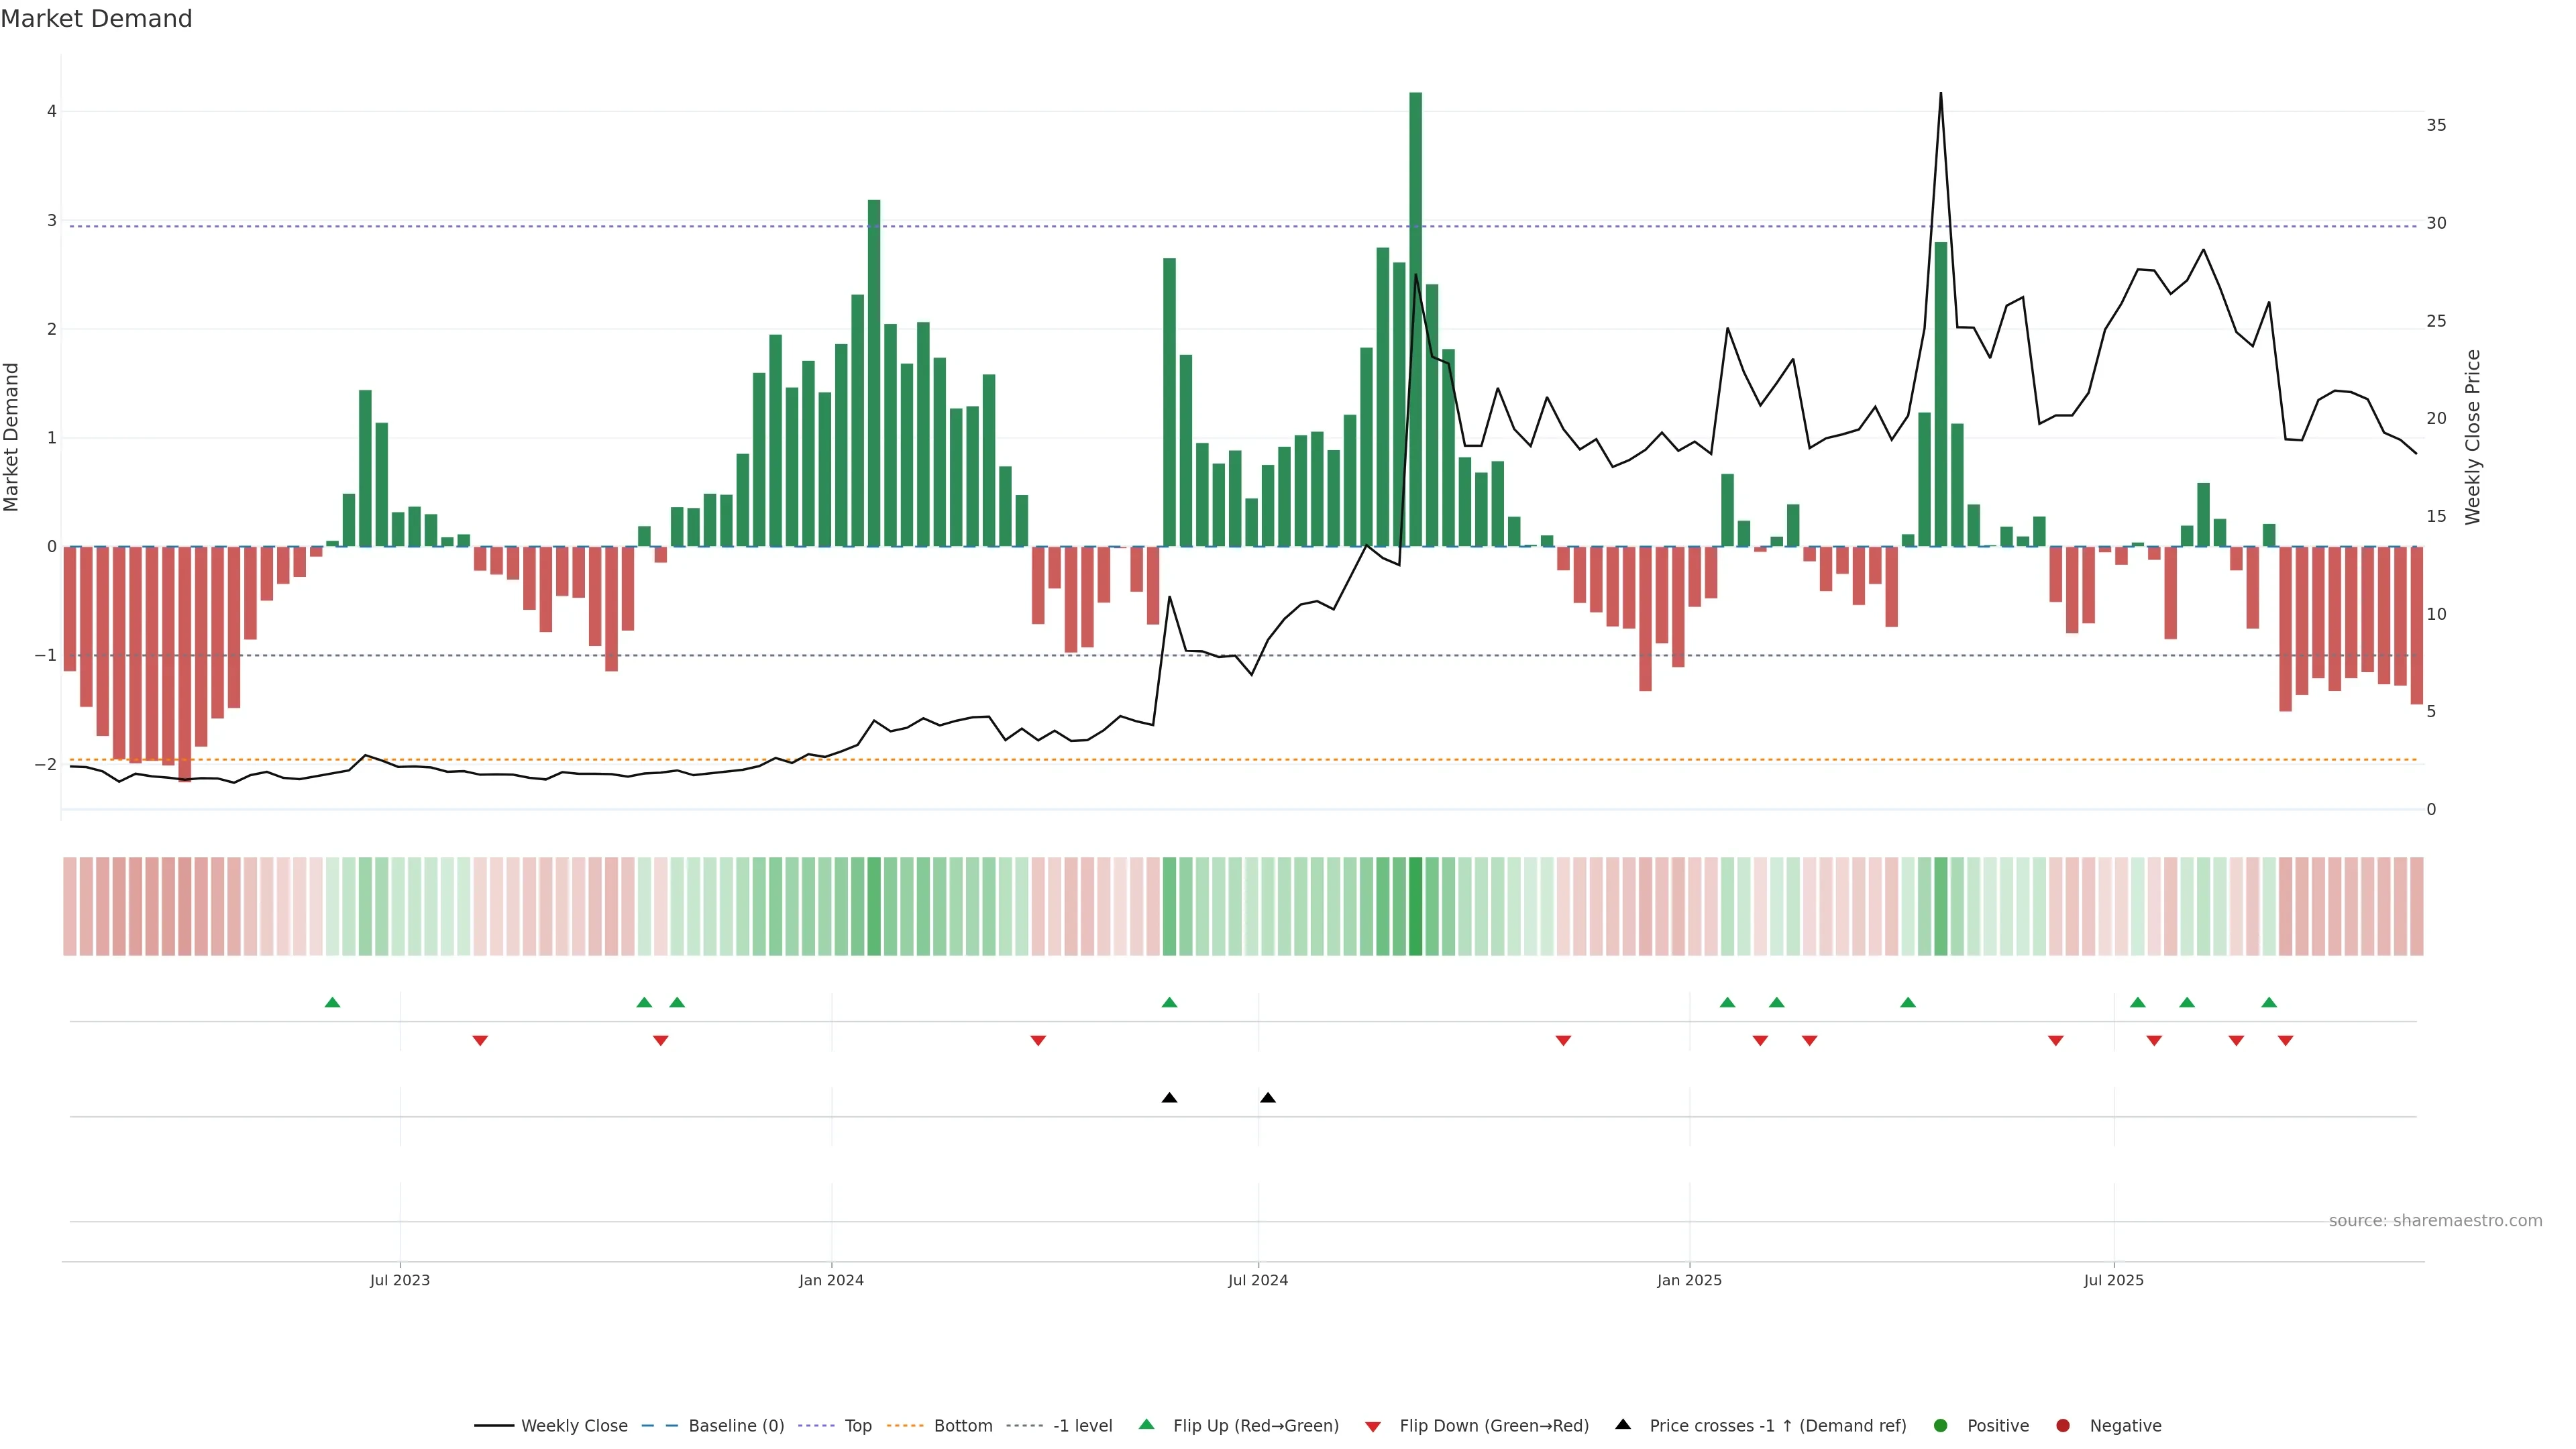
Task: Toggle the -1 level legend item
Action: coord(1082,1426)
